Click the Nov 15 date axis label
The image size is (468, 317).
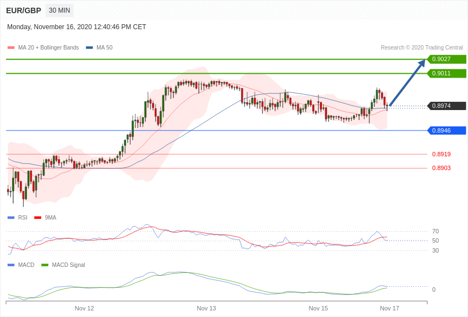[318, 308]
